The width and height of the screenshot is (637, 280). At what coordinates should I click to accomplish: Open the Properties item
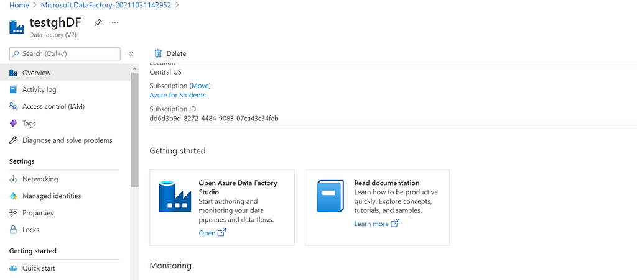(x=65, y=213)
